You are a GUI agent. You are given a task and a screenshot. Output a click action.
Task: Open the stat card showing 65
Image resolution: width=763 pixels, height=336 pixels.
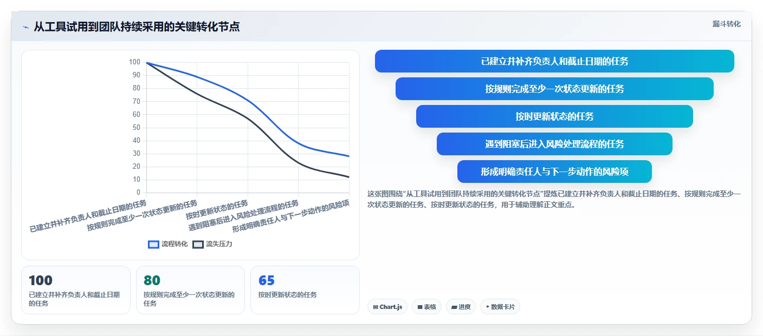pyautogui.click(x=305, y=290)
